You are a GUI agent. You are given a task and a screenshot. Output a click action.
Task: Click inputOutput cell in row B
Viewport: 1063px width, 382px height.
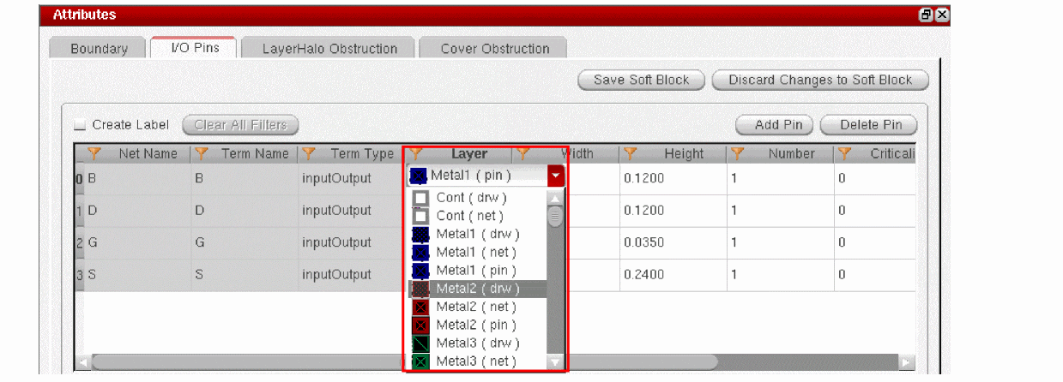coord(351,178)
